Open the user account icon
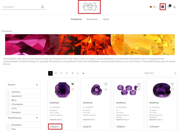Viewport: 180px width, 131px height. point(174,7)
